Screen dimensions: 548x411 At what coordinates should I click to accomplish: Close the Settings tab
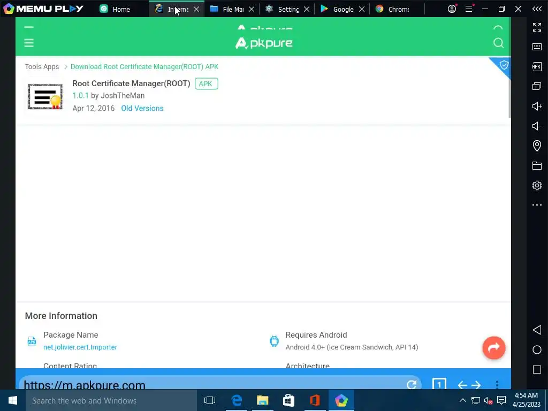[x=307, y=9]
